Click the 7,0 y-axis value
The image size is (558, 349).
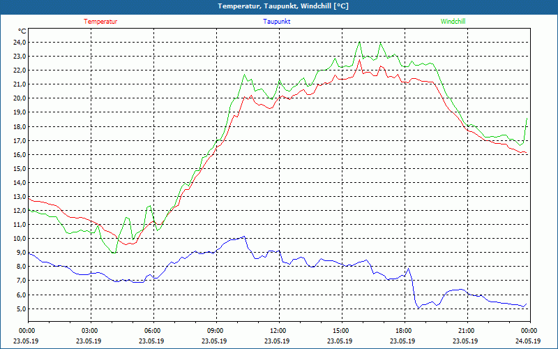pyautogui.click(x=21, y=281)
